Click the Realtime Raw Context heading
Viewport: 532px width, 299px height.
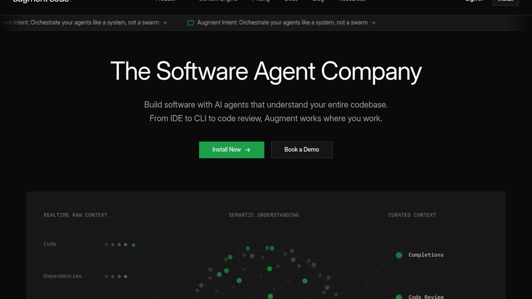tap(75, 215)
